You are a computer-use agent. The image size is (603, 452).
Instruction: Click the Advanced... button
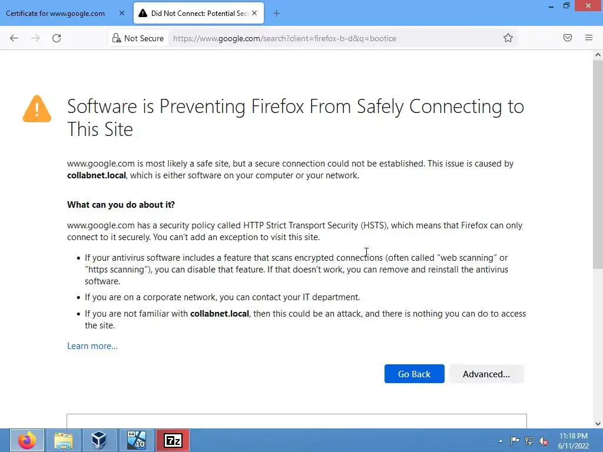486,374
